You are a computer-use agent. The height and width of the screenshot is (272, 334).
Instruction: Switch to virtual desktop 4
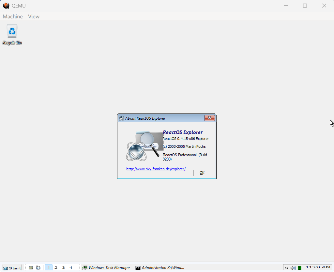point(71,267)
